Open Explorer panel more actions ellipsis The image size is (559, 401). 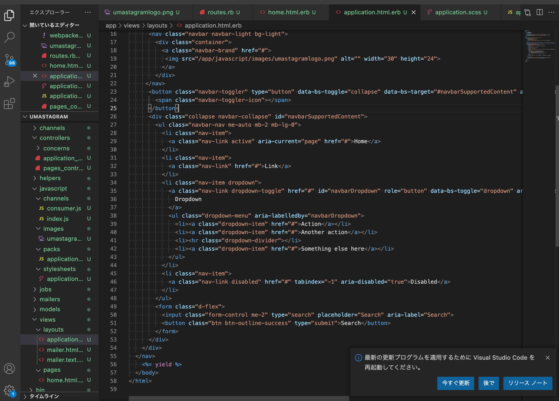pyautogui.click(x=88, y=12)
